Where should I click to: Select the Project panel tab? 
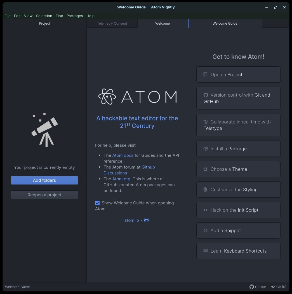click(44, 24)
